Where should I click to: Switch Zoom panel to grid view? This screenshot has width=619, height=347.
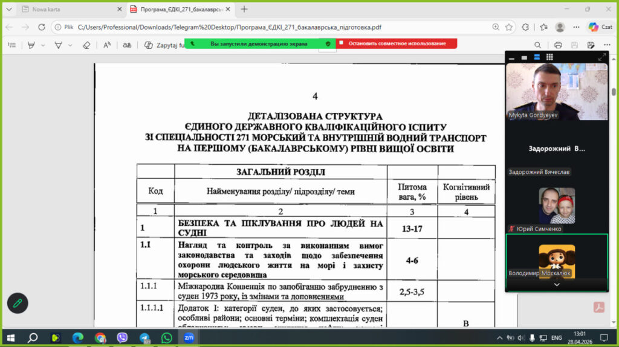point(549,57)
